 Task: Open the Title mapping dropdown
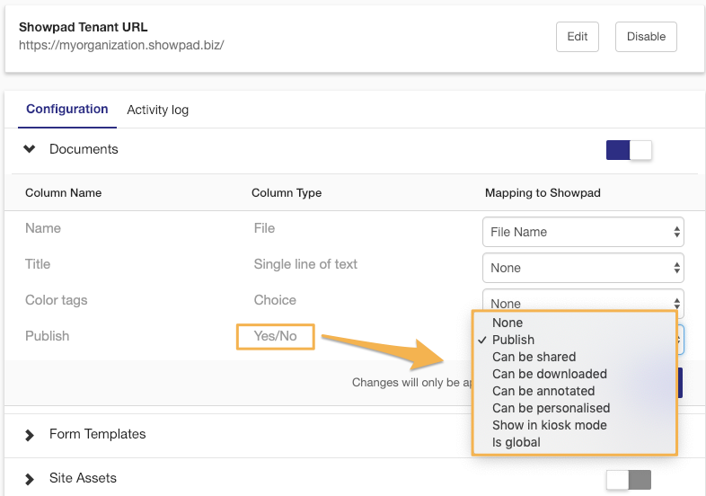click(583, 268)
